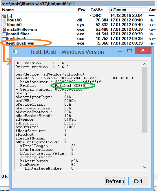Maximize the TestLibUsb window

(x=129, y=50)
